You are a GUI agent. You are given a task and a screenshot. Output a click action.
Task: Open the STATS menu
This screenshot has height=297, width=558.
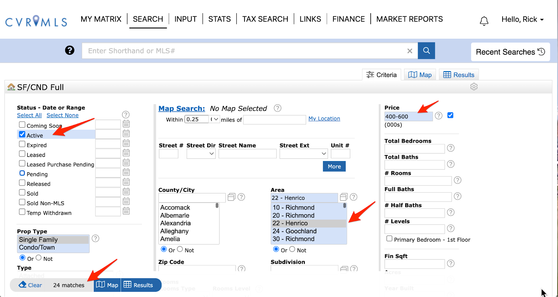pos(220,19)
